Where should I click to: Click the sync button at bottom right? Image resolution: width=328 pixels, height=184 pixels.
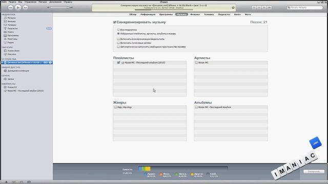tap(314, 172)
